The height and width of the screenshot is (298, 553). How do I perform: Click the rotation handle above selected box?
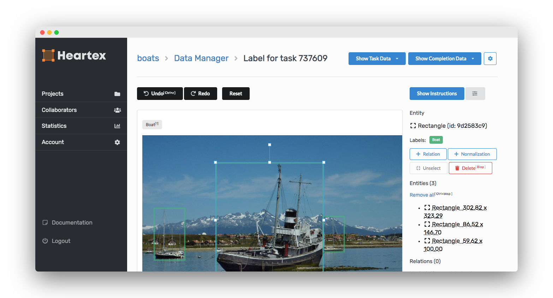click(270, 145)
